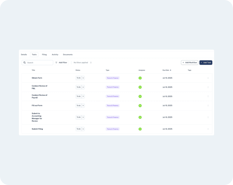233x185 pixels.
Task: Click Taxes & Finance tag on Fill out Form row
Action: coord(113,106)
